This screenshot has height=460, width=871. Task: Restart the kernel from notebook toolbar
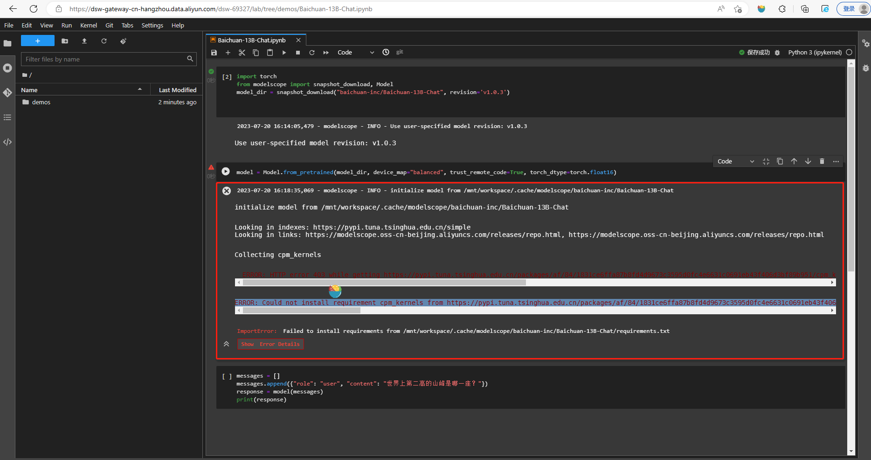312,53
